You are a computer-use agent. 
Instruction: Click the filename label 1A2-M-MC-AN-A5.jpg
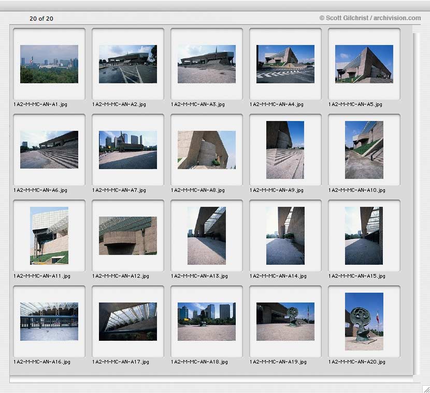click(x=355, y=104)
